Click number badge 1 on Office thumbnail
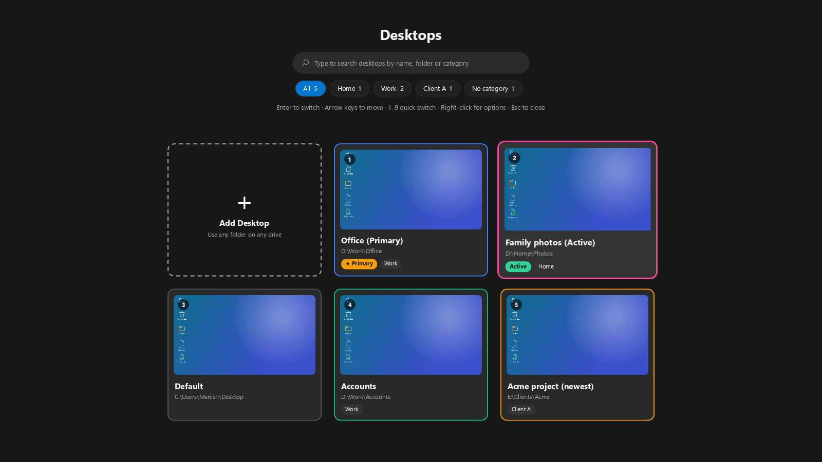The height and width of the screenshot is (462, 822). click(x=350, y=160)
